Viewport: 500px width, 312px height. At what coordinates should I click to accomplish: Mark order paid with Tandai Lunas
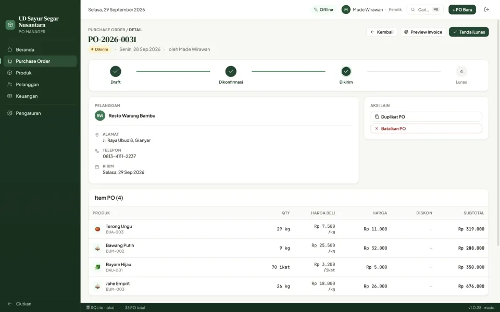[469, 32]
